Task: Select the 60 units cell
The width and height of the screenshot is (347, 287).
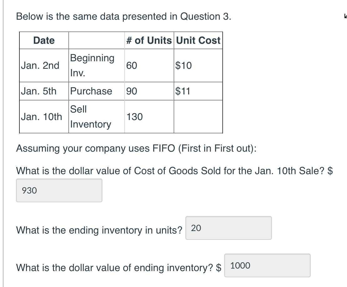Action: (x=132, y=66)
